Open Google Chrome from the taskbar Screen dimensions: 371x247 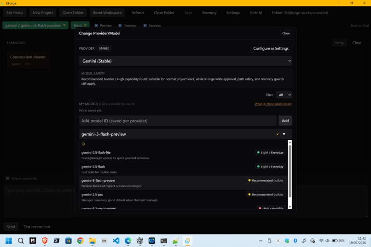click(80, 241)
